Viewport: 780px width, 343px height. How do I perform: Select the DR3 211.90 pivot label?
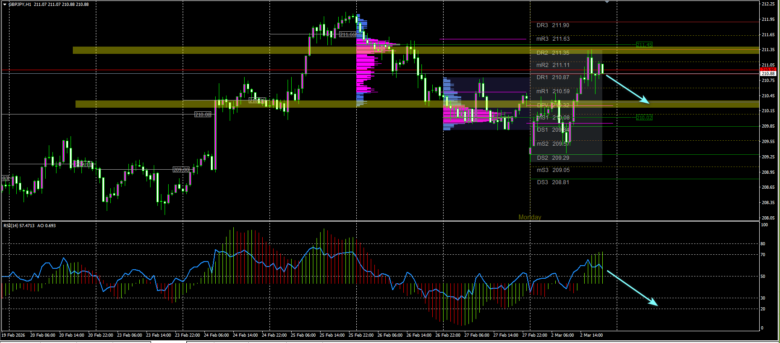click(x=553, y=25)
